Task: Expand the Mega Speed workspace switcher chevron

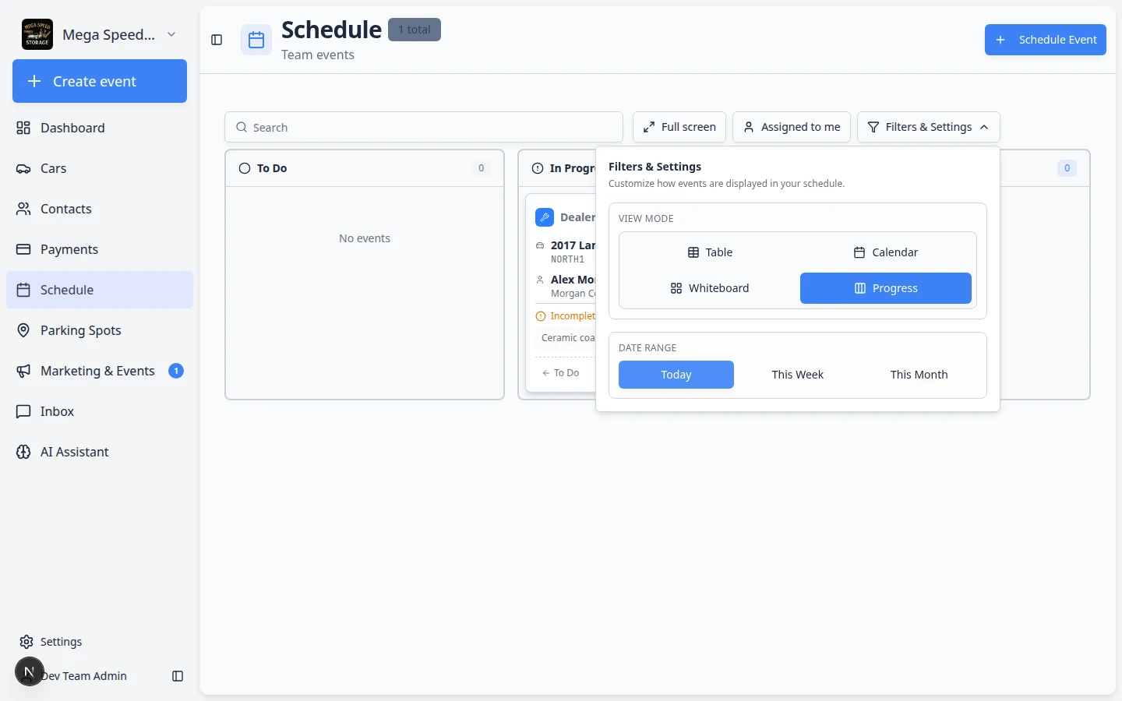Action: tap(171, 34)
